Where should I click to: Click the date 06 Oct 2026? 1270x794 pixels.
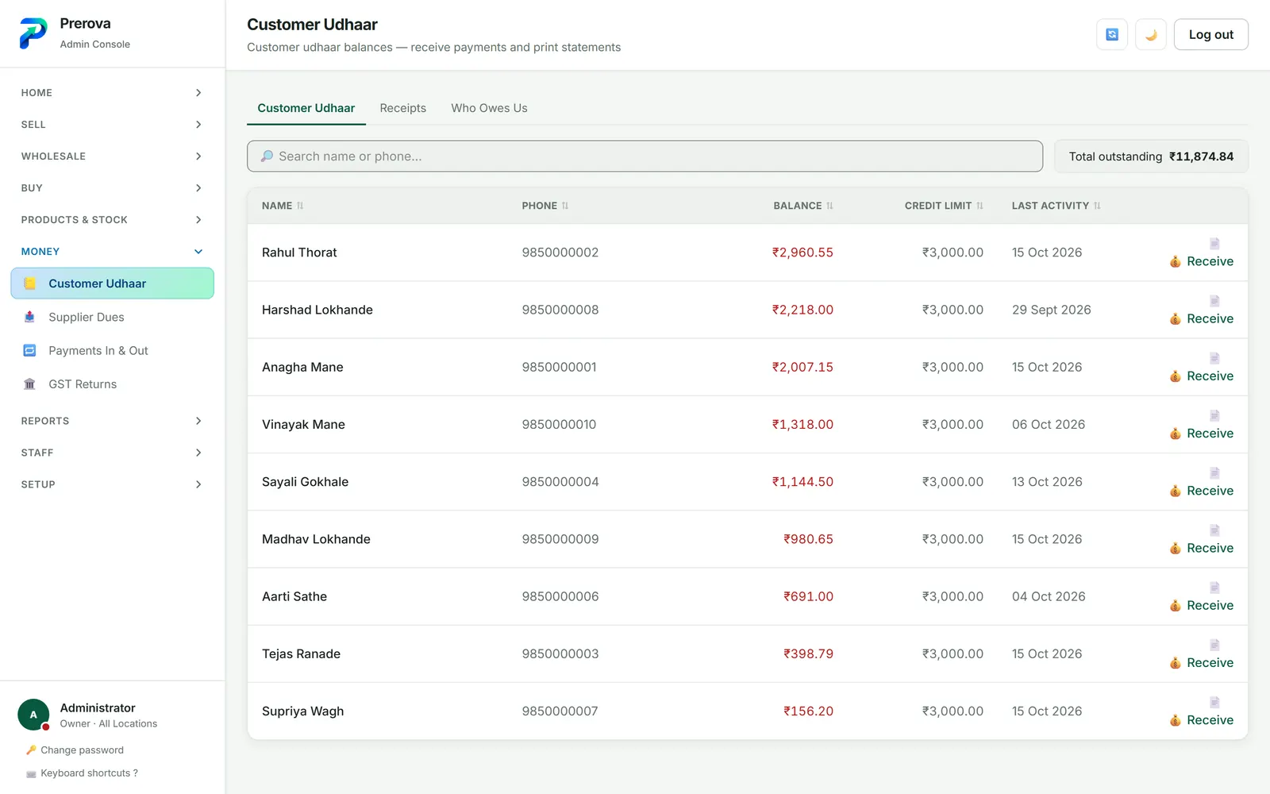1049,425
